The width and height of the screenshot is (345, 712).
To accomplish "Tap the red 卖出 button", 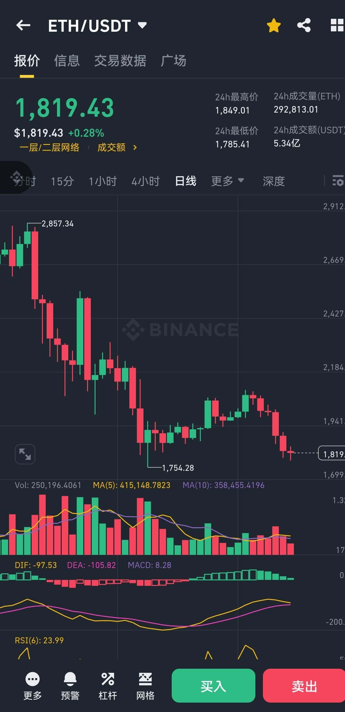I will 304,686.
